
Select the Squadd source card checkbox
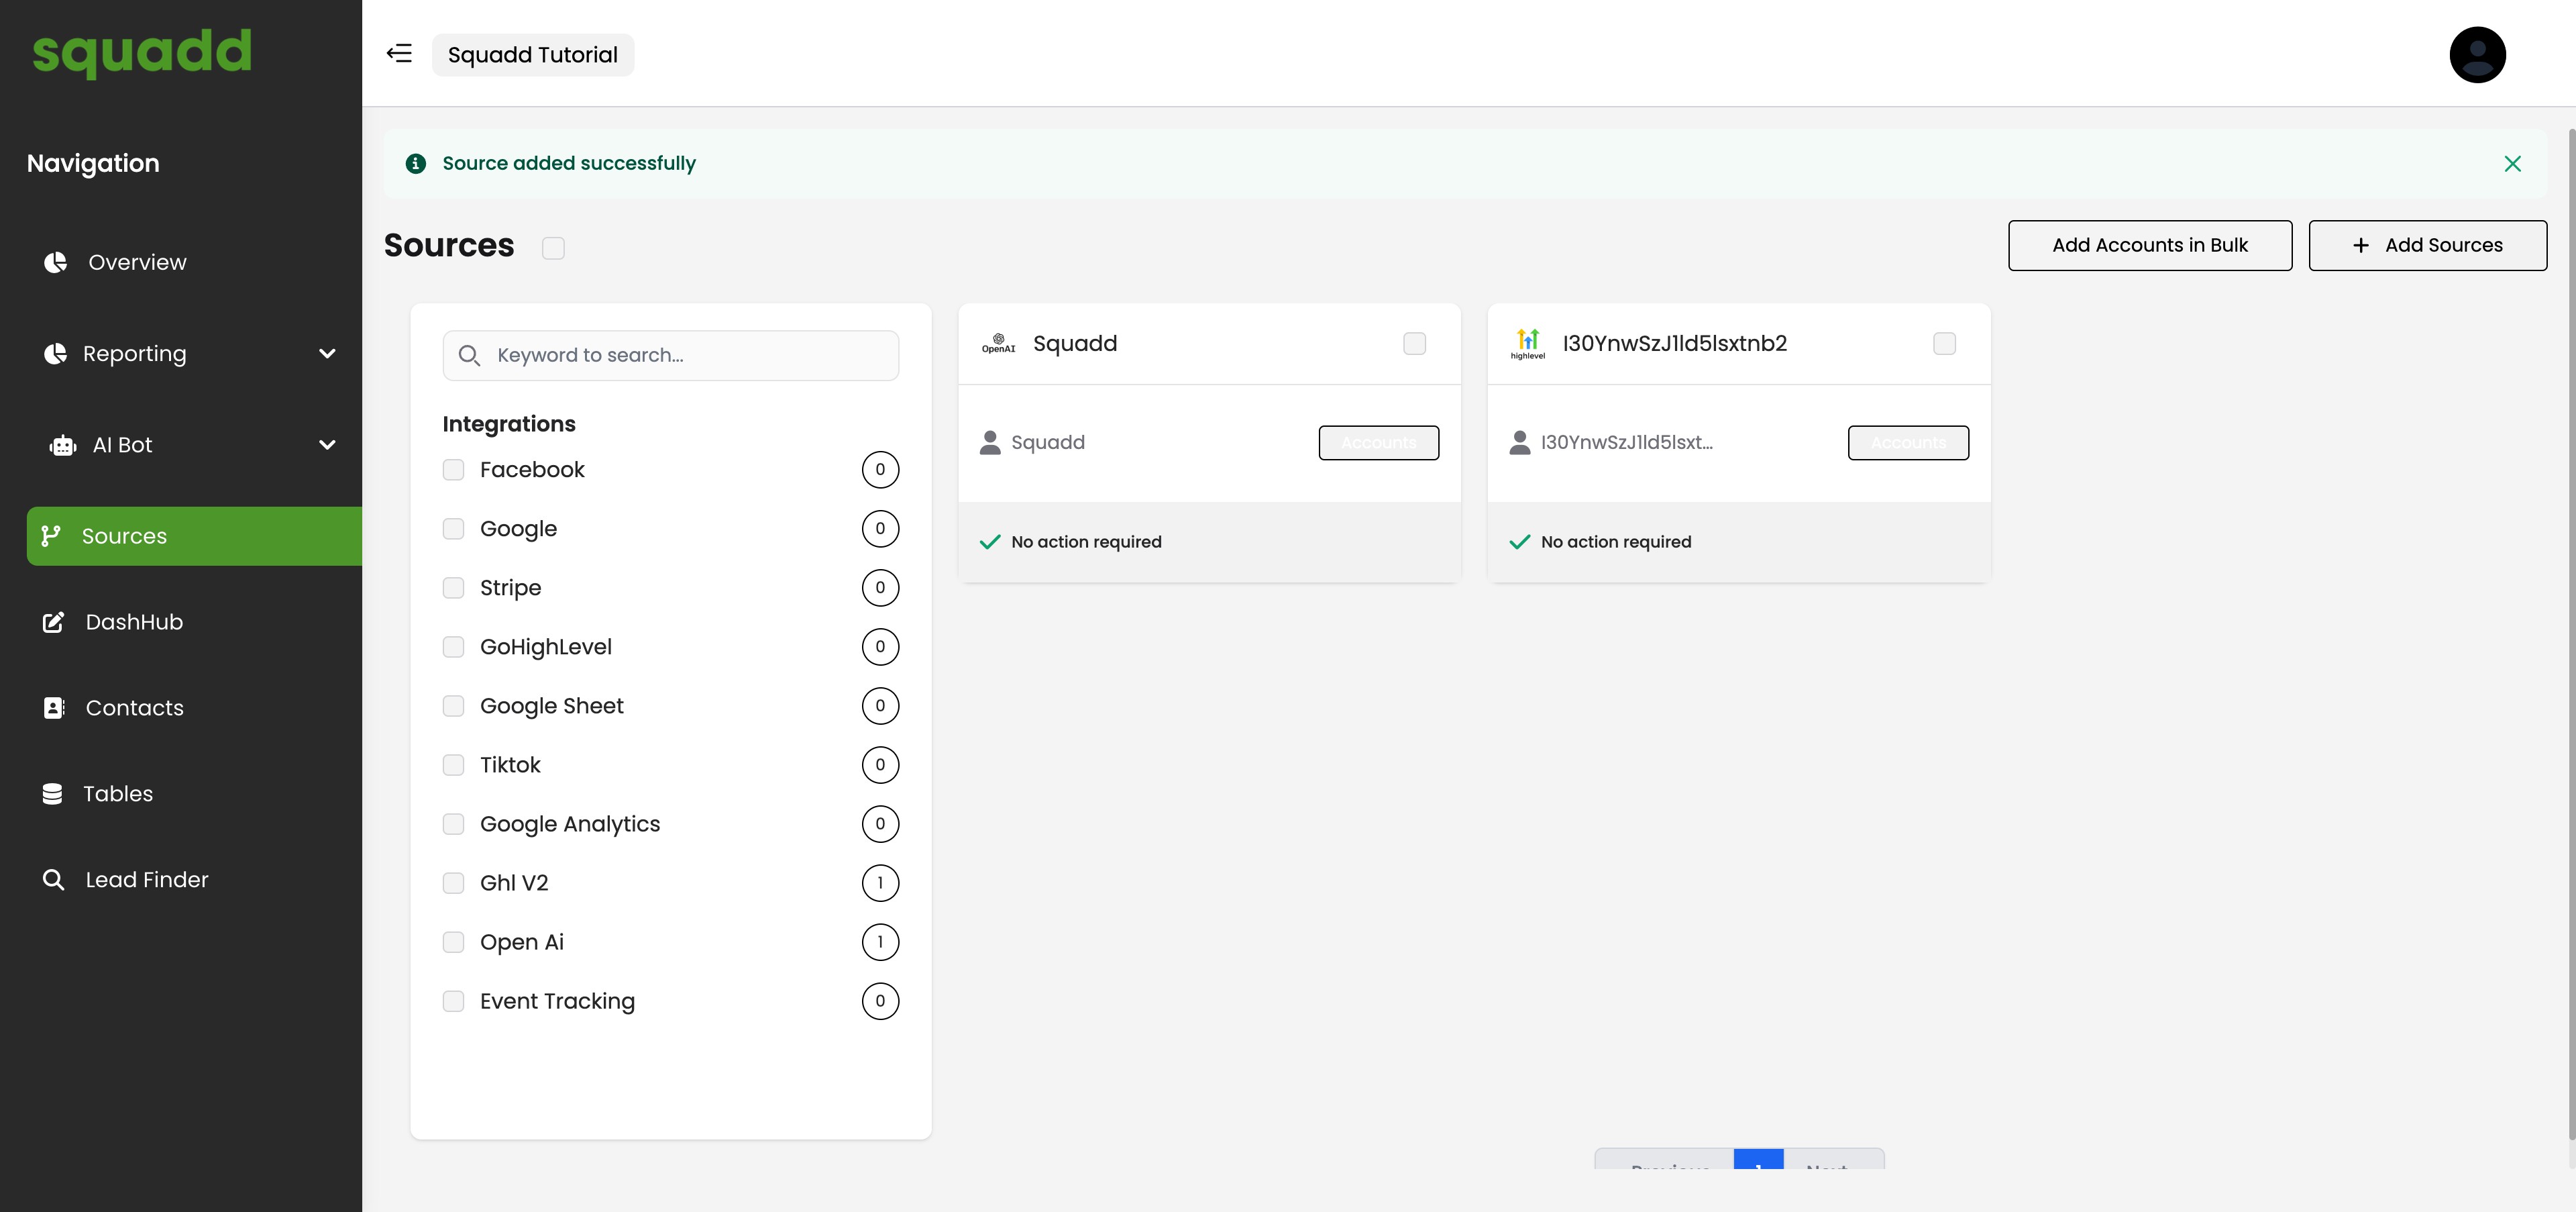[x=1414, y=344]
